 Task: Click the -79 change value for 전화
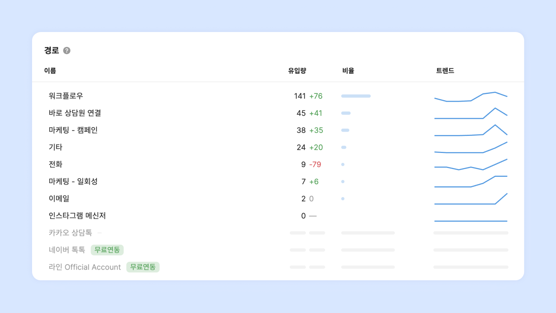[315, 164]
